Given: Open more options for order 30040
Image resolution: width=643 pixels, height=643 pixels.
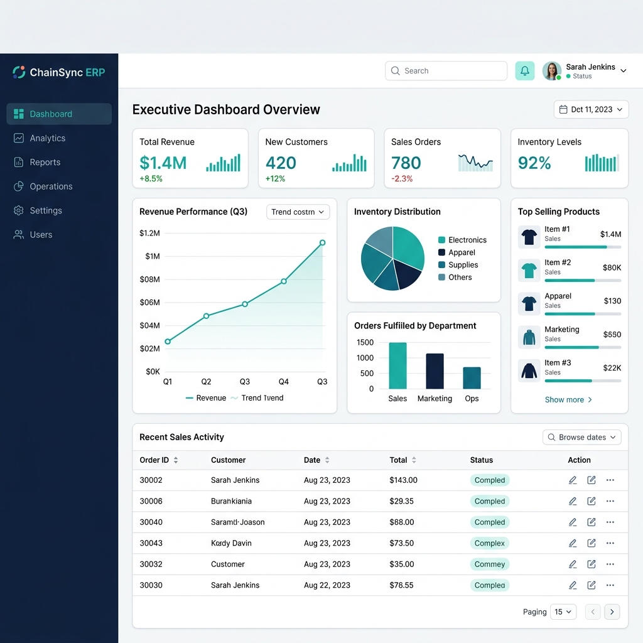Looking at the screenshot, I should pyautogui.click(x=610, y=522).
